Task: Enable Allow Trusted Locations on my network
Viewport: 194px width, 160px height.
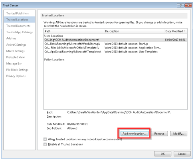Action: [x=45, y=139]
